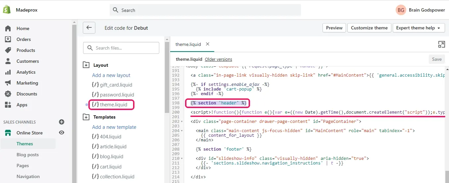The width and height of the screenshot is (449, 183).
Task: Select Themes under Online Store
Action: coord(25,144)
